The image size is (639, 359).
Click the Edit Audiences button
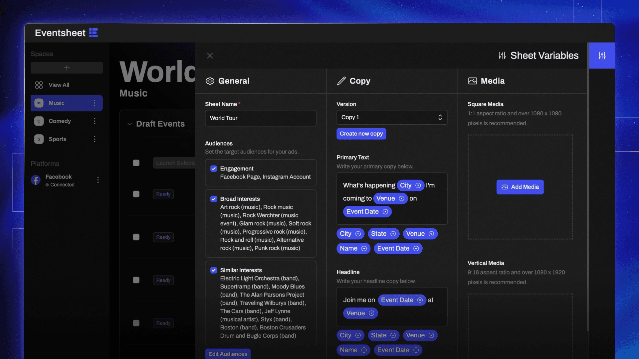click(x=228, y=354)
